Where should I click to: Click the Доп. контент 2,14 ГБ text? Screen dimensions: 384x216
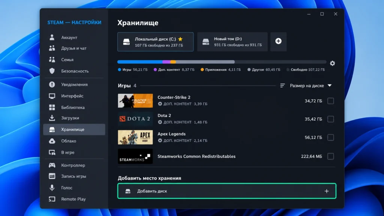pyautogui.click(x=185, y=140)
